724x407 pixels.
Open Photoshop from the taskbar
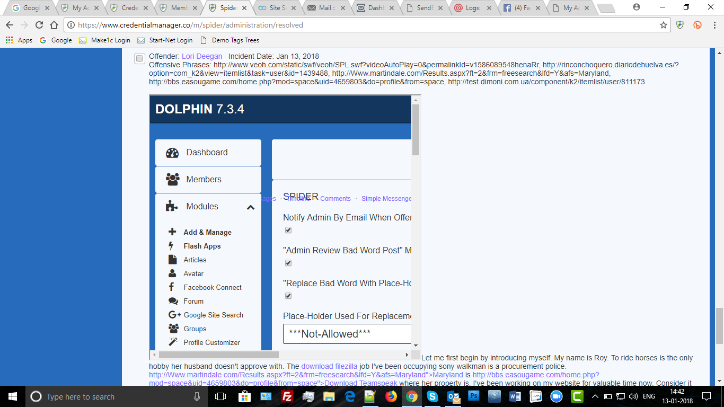click(474, 396)
